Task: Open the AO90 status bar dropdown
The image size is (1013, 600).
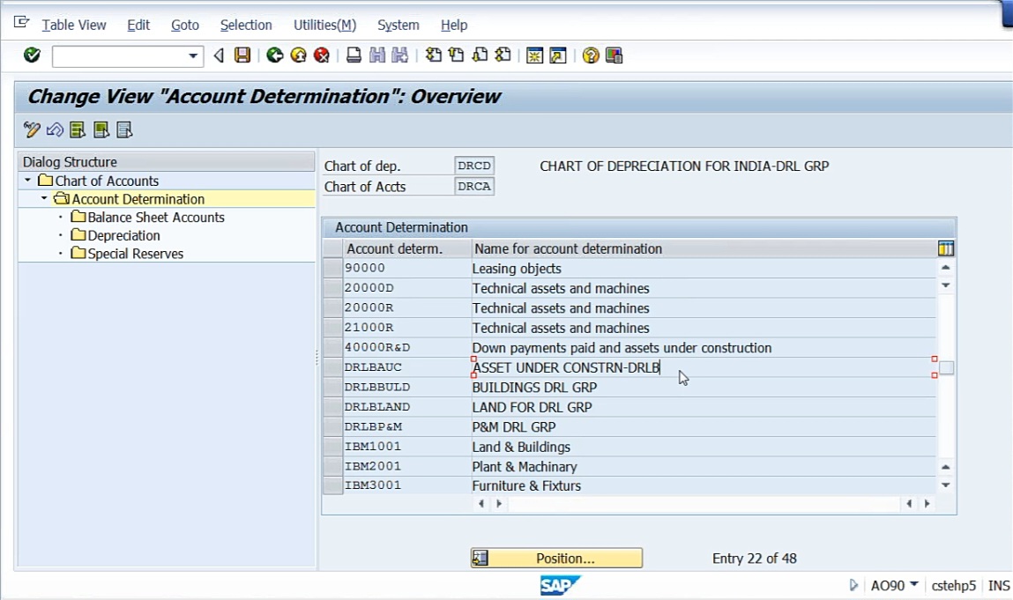Action: pyautogui.click(x=913, y=584)
